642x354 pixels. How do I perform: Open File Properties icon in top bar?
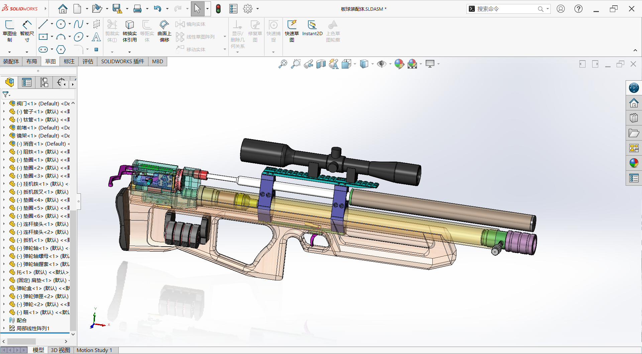(x=233, y=9)
